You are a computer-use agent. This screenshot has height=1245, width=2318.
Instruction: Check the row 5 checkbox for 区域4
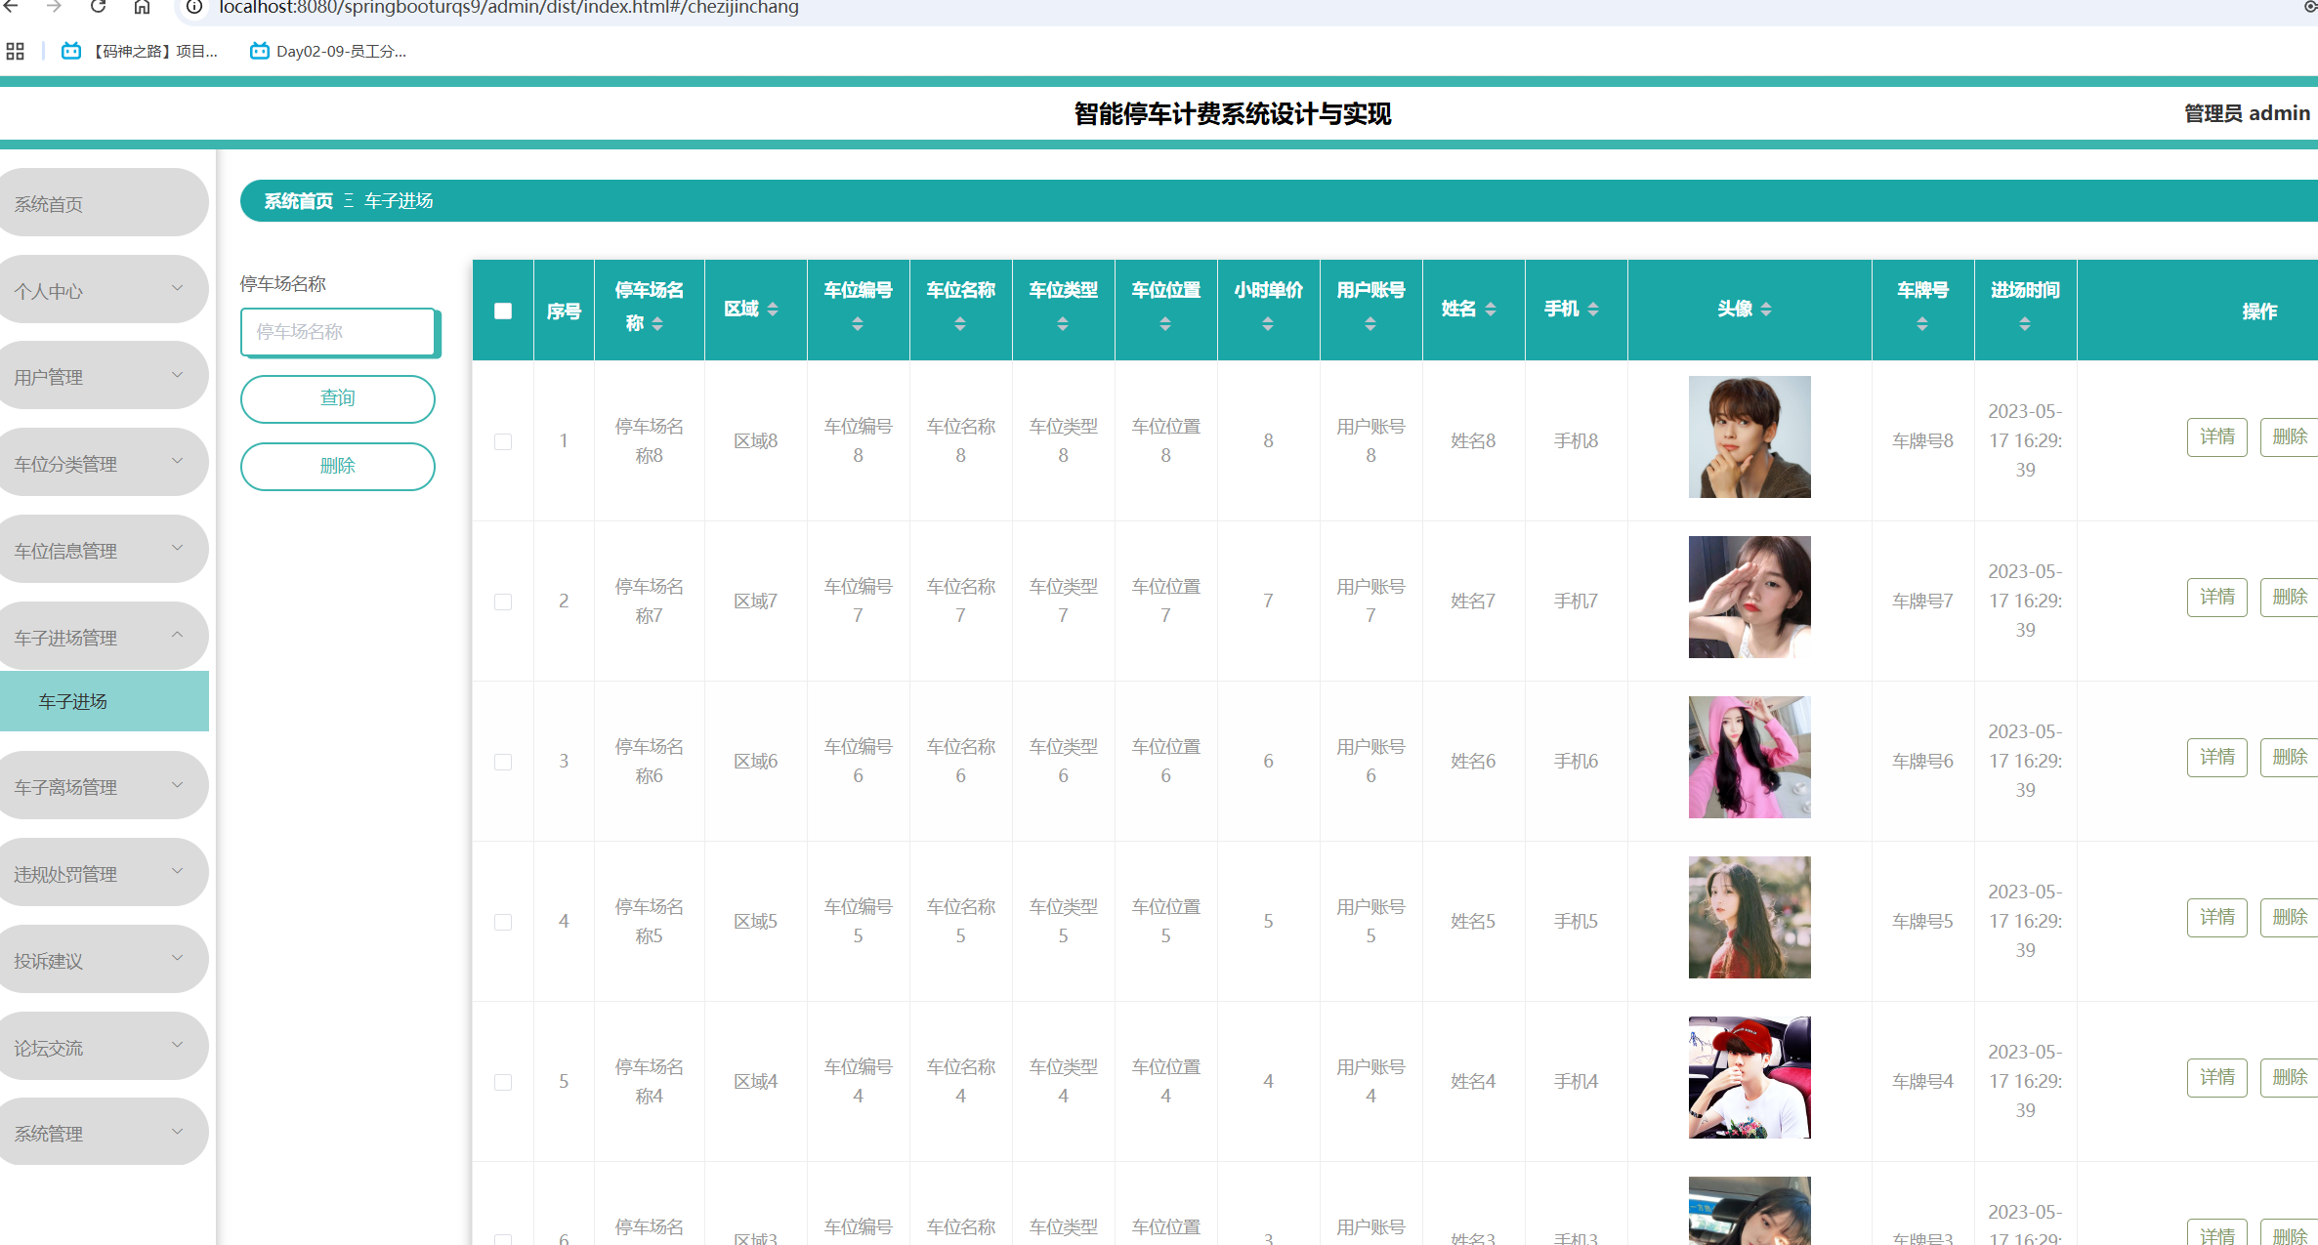click(503, 1082)
